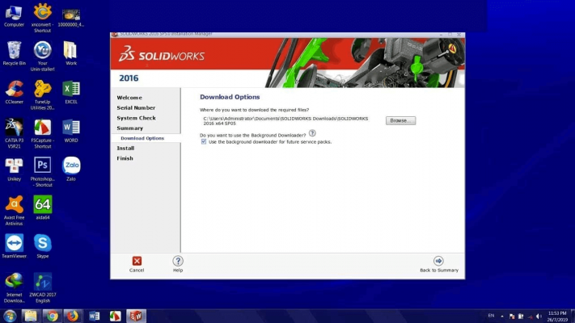This screenshot has width=575, height=323.
Task: Click Finish step in sidebar
Action: pos(125,158)
